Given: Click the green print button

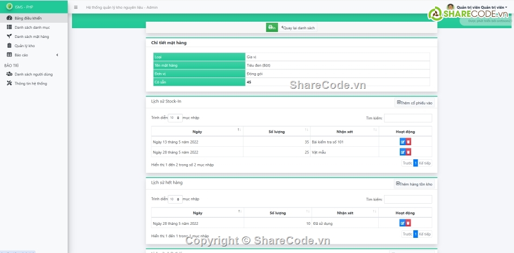Looking at the screenshot, I should 272,27.
